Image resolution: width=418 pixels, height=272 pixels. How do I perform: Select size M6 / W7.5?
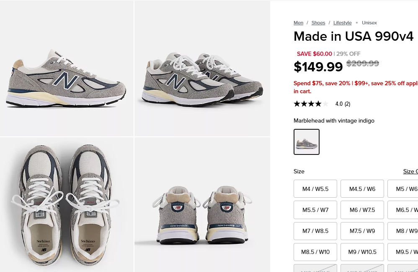coord(362,210)
